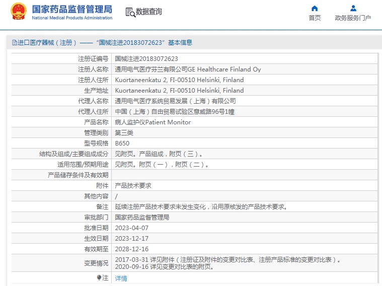Select expiry date 2028-12-16

tap(131, 249)
